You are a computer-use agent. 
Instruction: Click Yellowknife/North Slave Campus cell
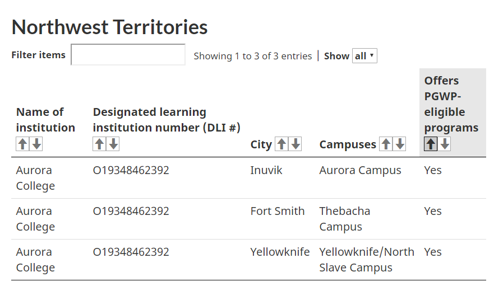(367, 259)
